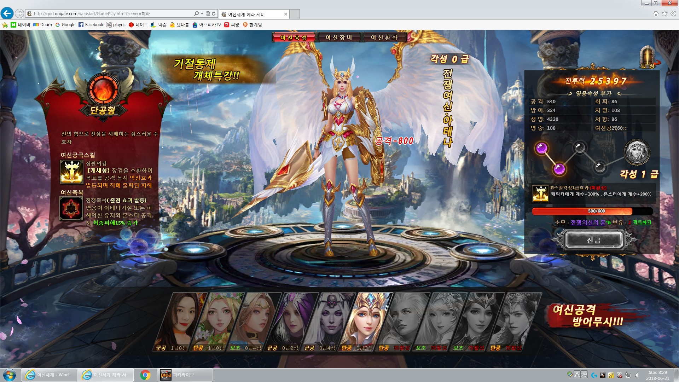Open the 네이버 favorites bookmark
Screen dimensions: 679x382
pos(21,25)
